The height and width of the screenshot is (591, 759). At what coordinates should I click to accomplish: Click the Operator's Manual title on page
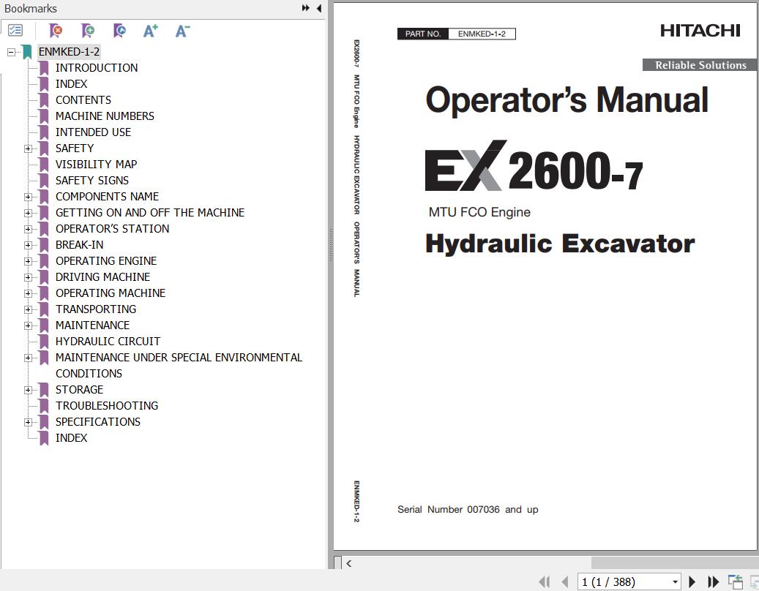(567, 100)
